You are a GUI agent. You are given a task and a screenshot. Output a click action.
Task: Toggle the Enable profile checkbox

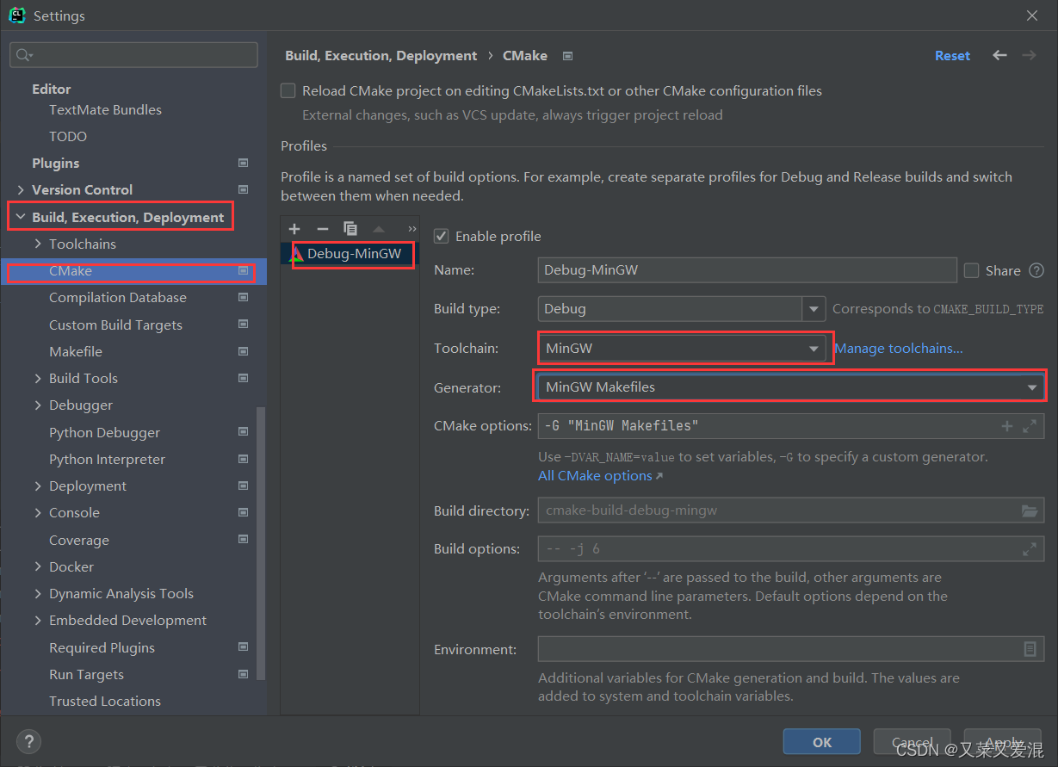pos(441,236)
